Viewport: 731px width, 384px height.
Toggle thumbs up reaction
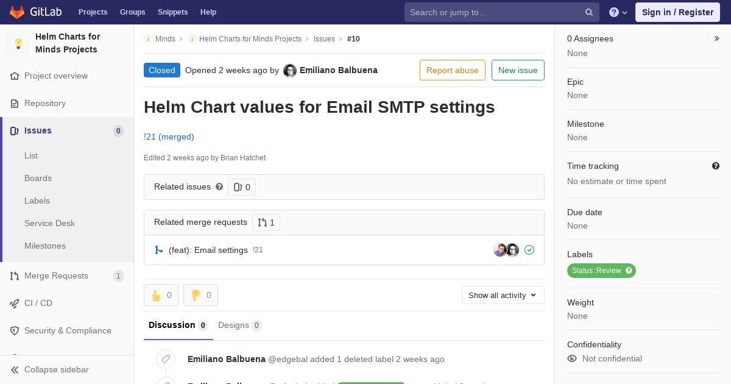click(161, 295)
